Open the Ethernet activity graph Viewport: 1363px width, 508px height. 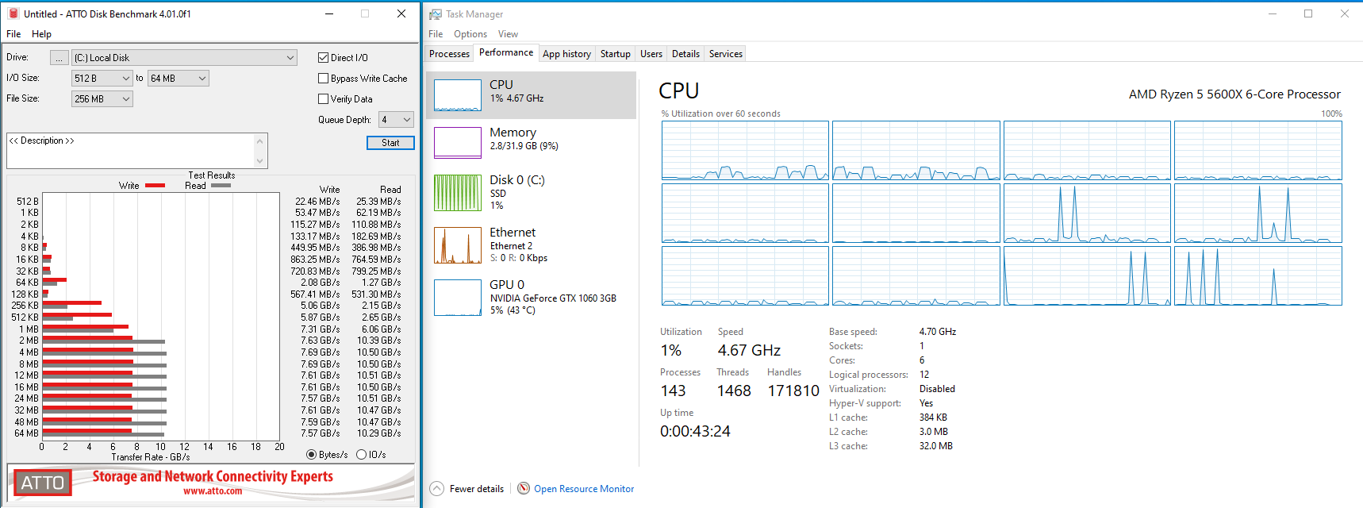(x=458, y=245)
